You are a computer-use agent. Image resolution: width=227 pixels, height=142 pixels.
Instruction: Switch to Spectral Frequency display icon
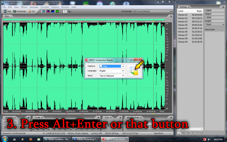[48, 11]
